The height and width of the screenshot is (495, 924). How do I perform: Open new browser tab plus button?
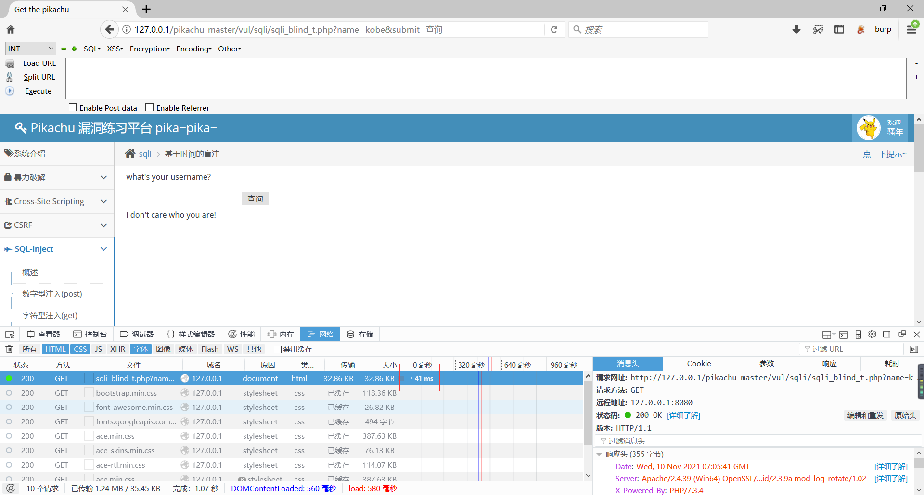(x=146, y=9)
